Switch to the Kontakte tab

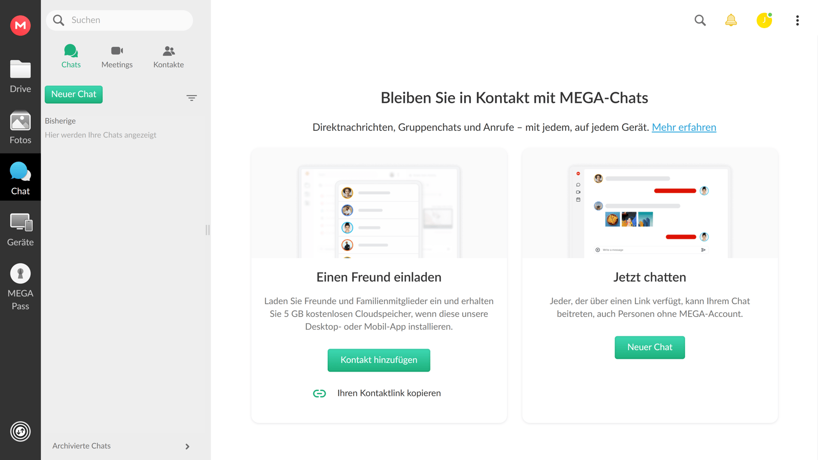(x=168, y=56)
